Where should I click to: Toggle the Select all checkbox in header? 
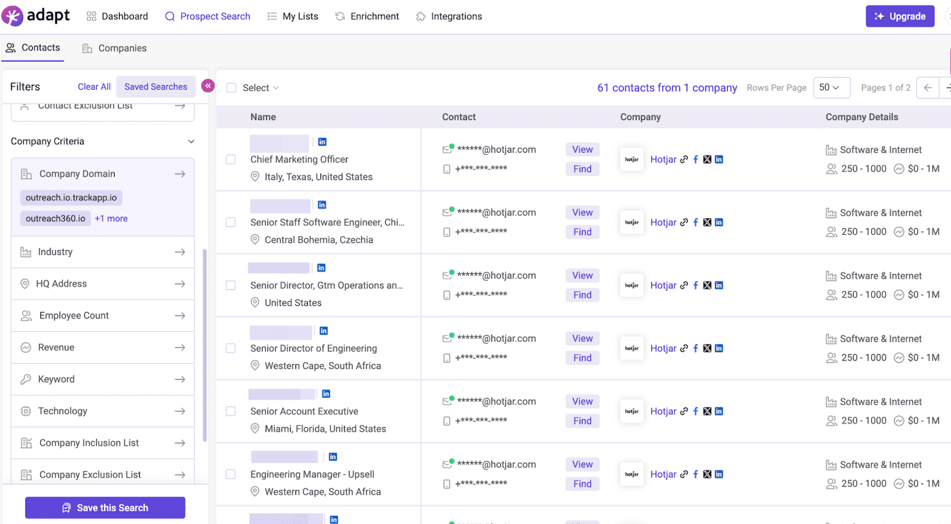pos(231,88)
